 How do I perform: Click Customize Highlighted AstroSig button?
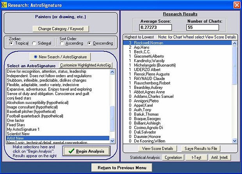tap(85, 65)
